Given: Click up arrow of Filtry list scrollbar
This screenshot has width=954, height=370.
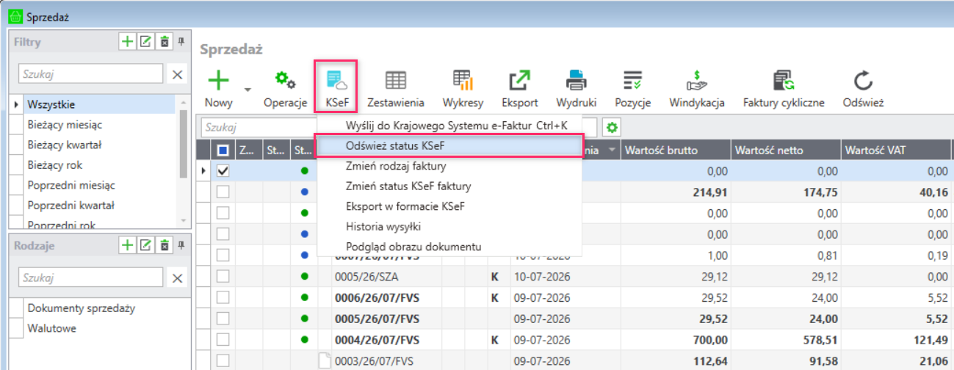Looking at the screenshot, I should point(184,101).
